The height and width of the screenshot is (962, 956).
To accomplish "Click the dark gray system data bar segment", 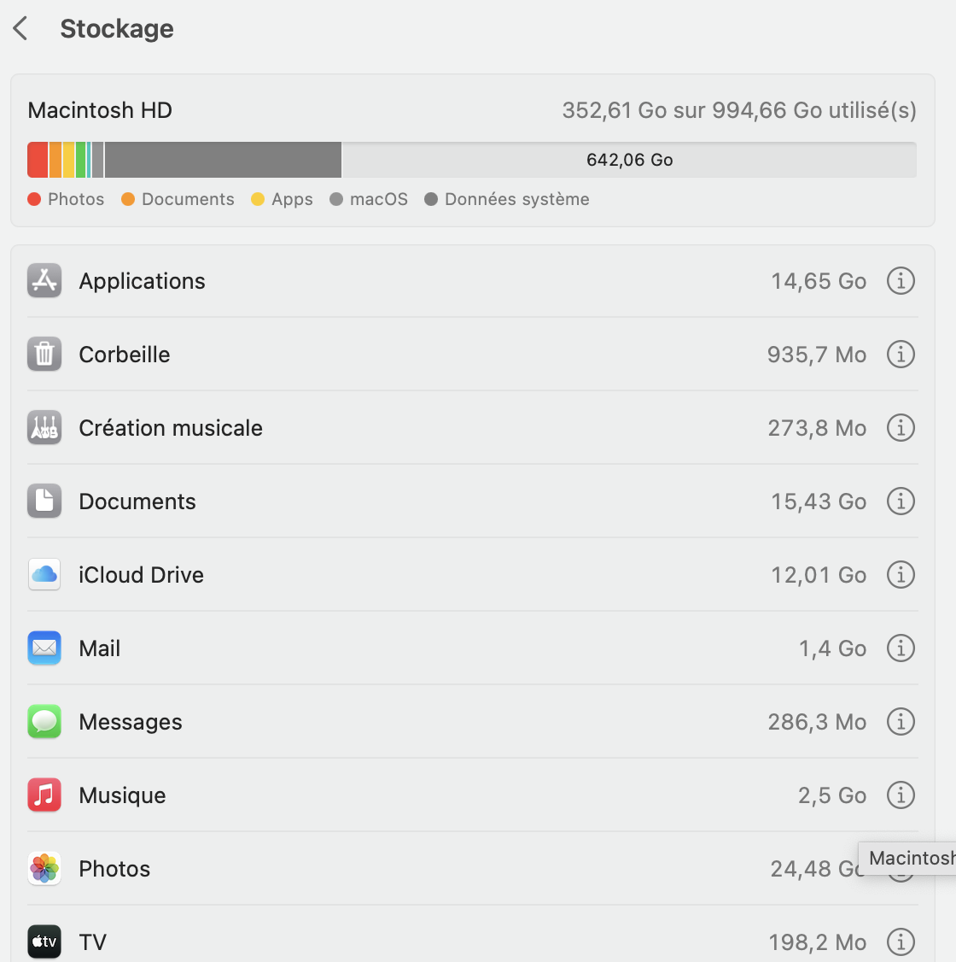I will 222,160.
